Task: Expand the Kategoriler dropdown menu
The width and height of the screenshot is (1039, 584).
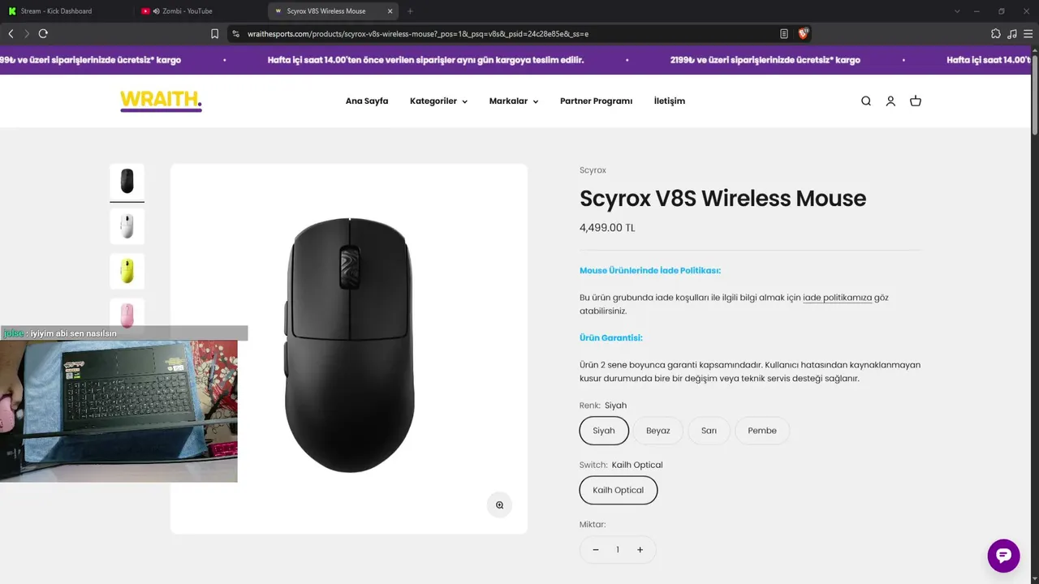Action: tap(438, 101)
